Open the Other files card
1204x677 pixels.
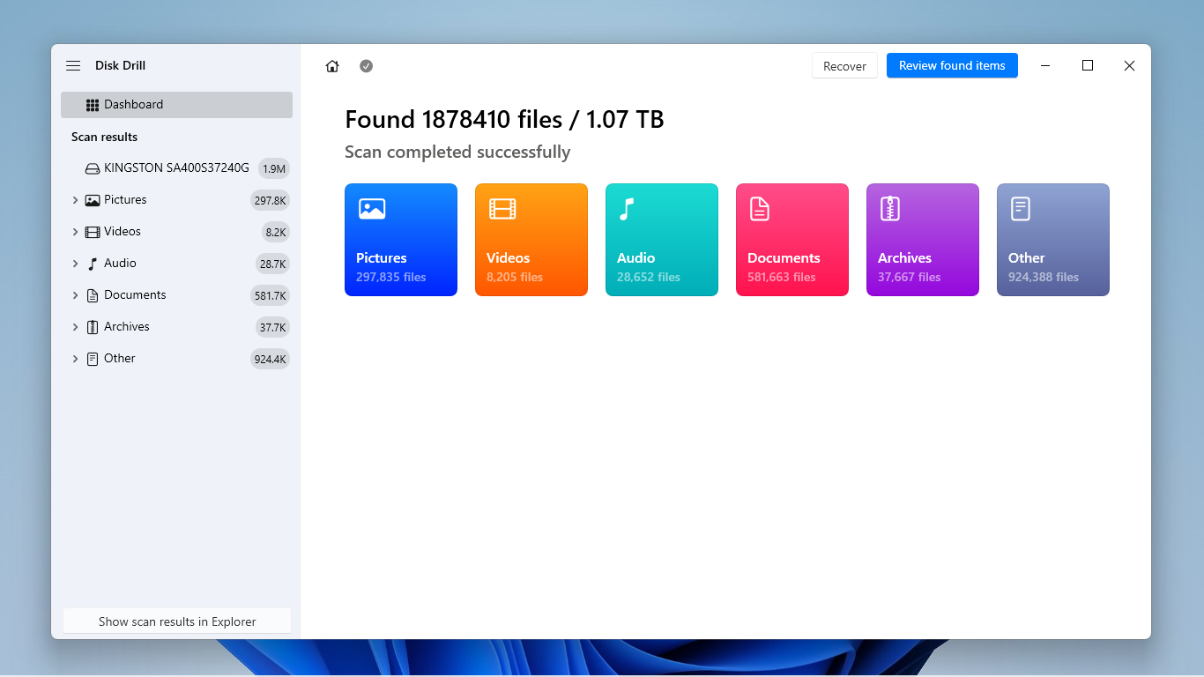pos(1053,240)
